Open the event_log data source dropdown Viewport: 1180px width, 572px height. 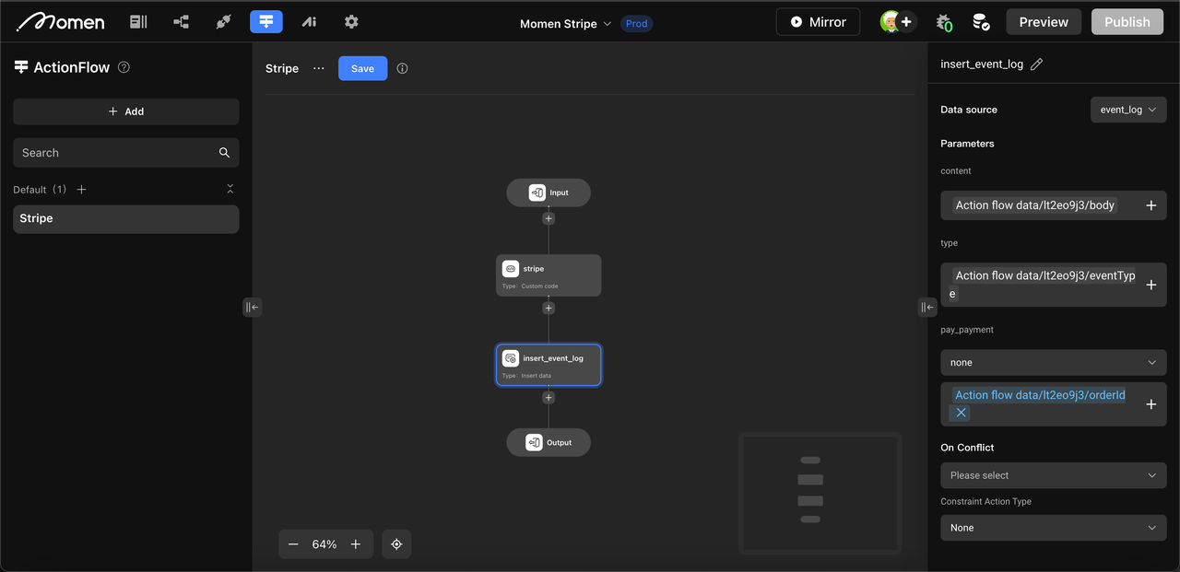1128,110
